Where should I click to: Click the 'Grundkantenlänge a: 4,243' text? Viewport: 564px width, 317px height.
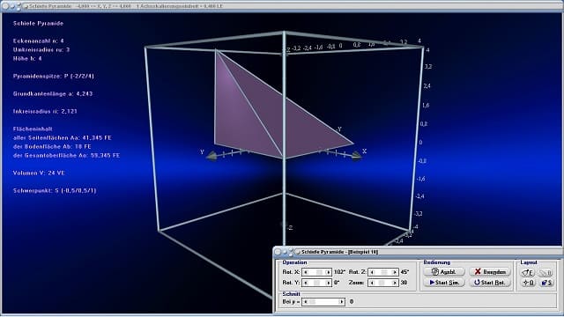click(x=53, y=94)
